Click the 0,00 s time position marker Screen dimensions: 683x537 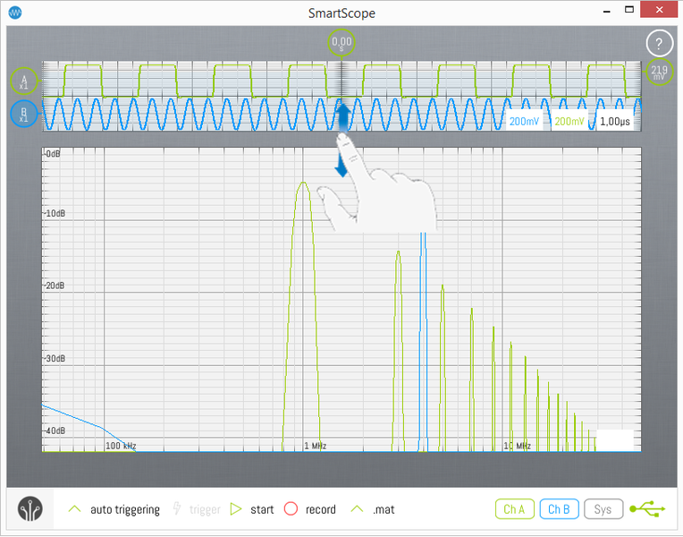point(341,42)
